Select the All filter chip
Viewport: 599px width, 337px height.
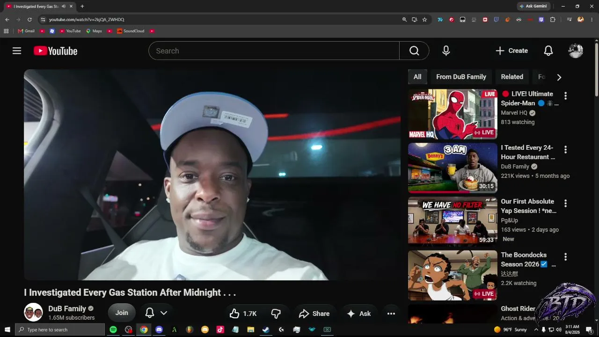(417, 77)
